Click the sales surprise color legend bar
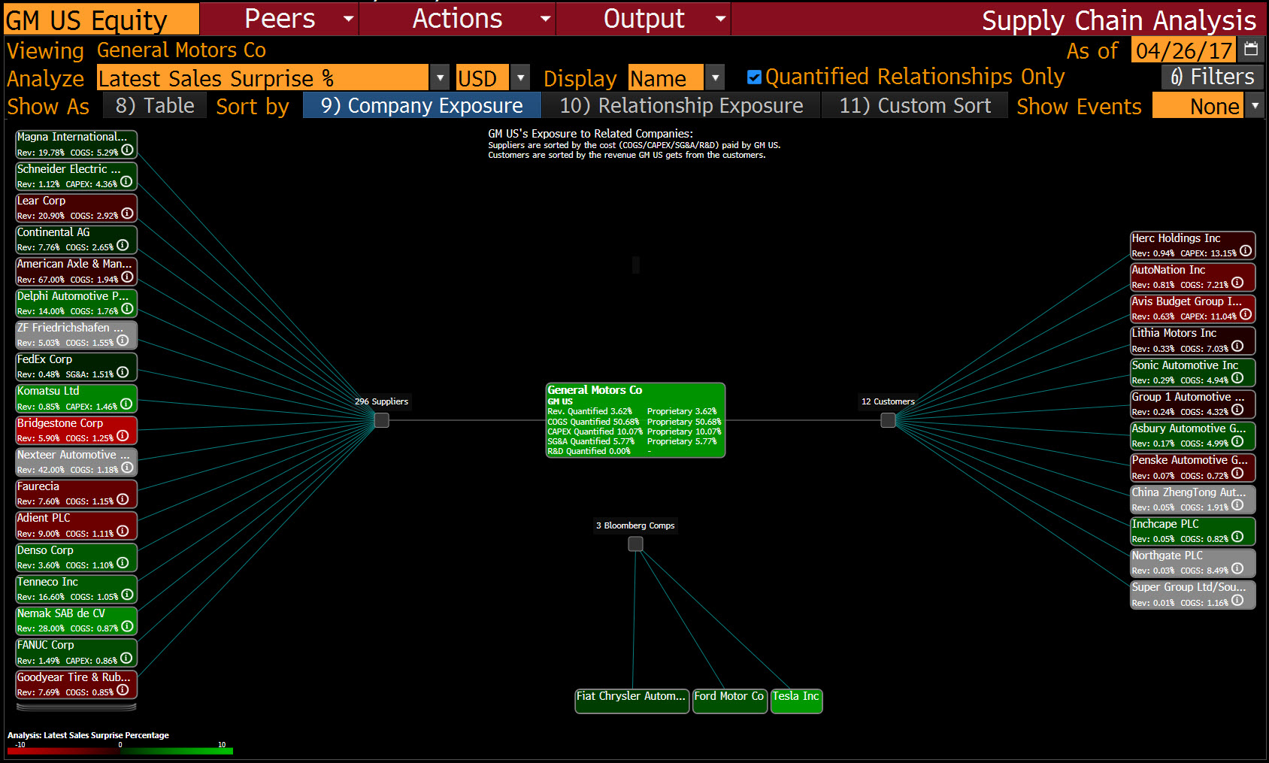This screenshot has height=763, width=1269. [120, 750]
